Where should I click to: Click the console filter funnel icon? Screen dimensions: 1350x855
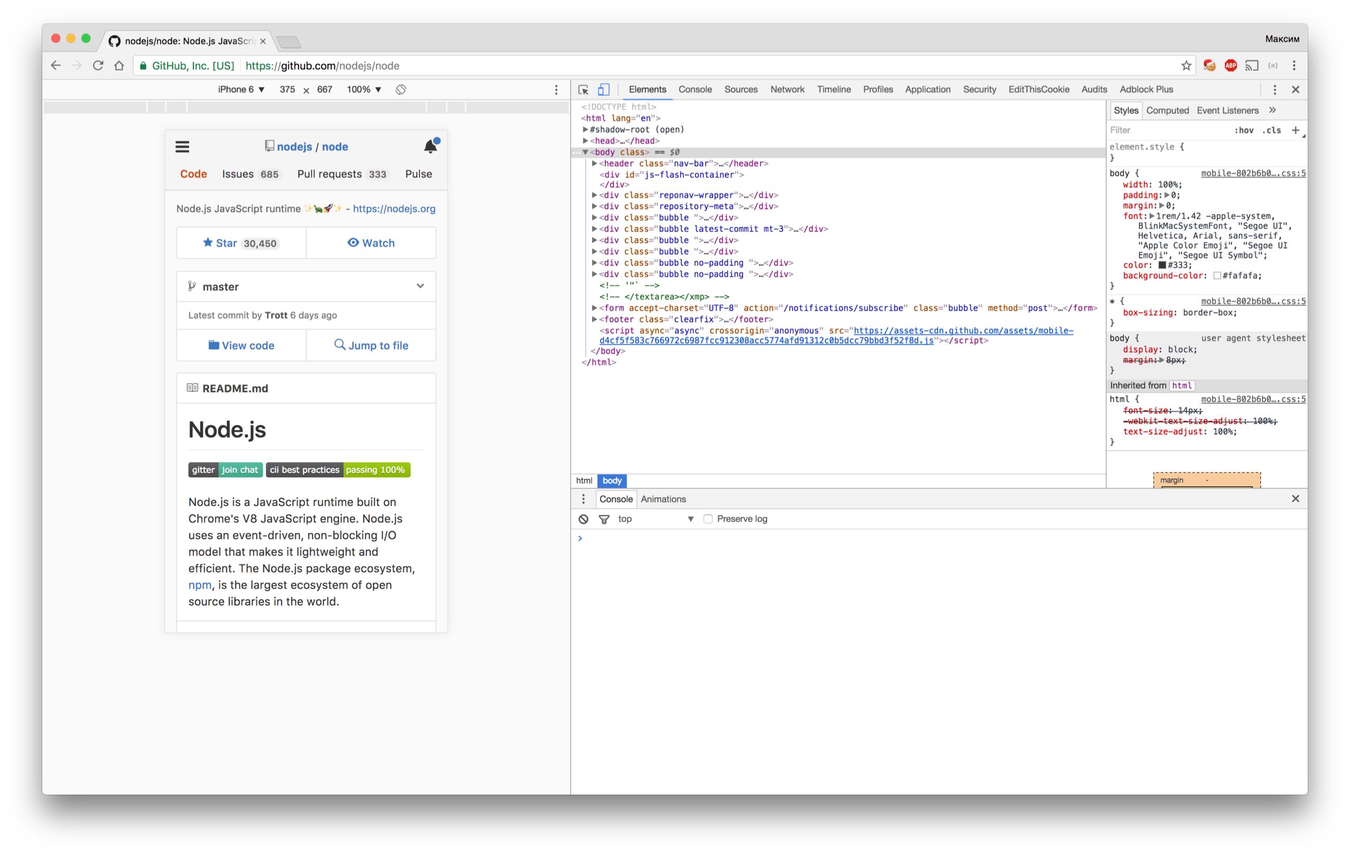(604, 519)
